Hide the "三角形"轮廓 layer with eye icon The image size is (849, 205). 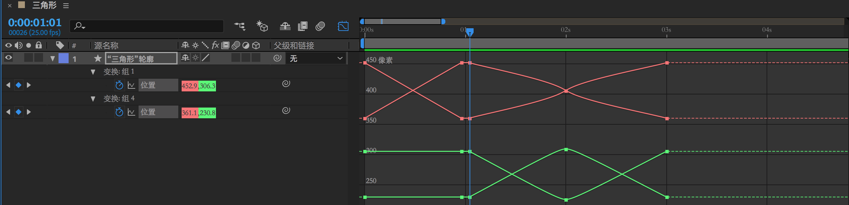coord(8,58)
